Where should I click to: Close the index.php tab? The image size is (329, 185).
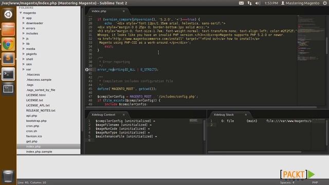tap(123, 11)
